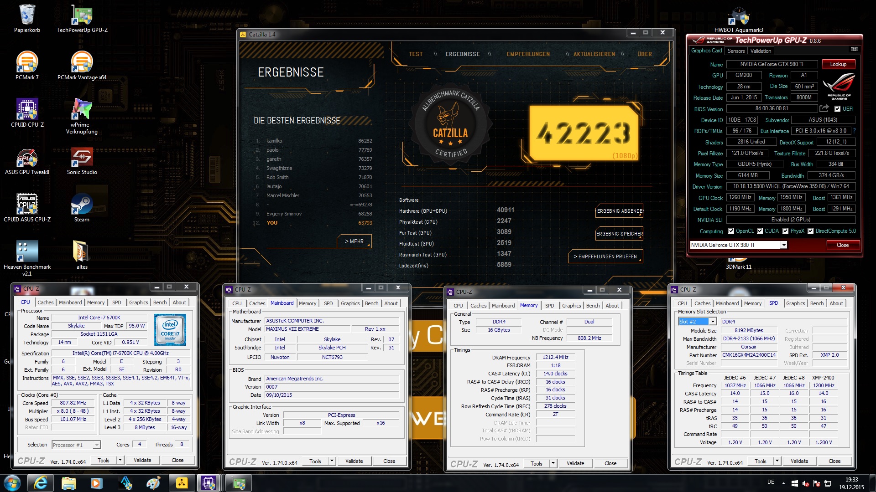Click Close button in GPU-Z
Viewport: 876px width, 492px height.
pos(842,245)
